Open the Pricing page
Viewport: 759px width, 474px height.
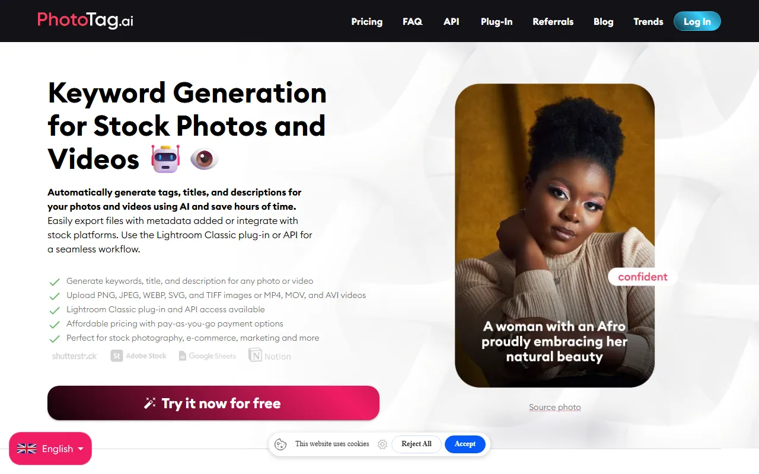[x=367, y=21]
